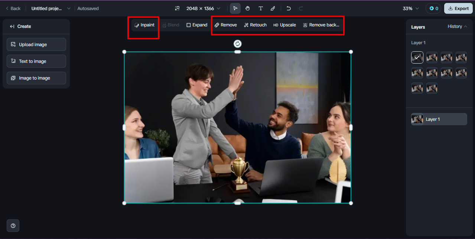Click Remove background tool
The height and width of the screenshot is (239, 475).
[321, 25]
